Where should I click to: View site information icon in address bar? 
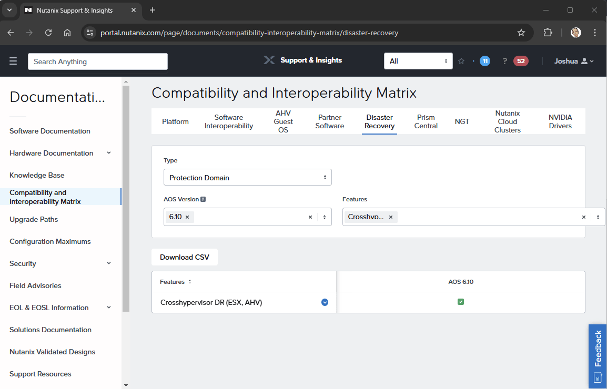coord(90,33)
